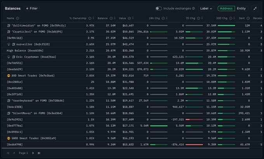264x159 pixels.
Task: Click the + Filter button
Action: [x=32, y=9]
